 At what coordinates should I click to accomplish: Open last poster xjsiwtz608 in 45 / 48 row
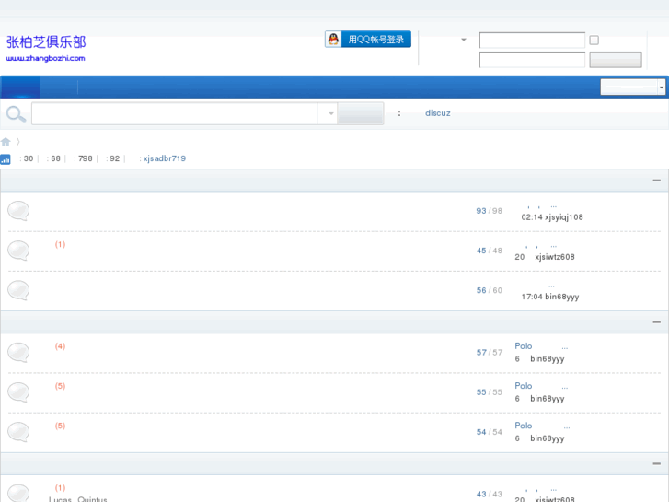click(555, 257)
